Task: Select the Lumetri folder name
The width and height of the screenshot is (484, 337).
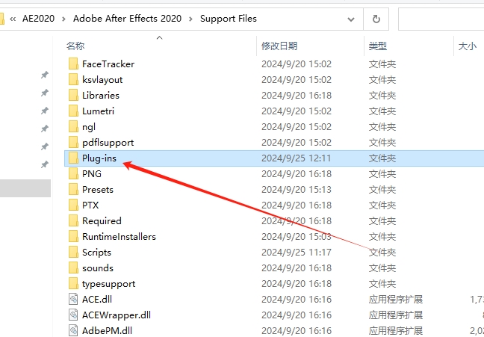Action: (98, 111)
